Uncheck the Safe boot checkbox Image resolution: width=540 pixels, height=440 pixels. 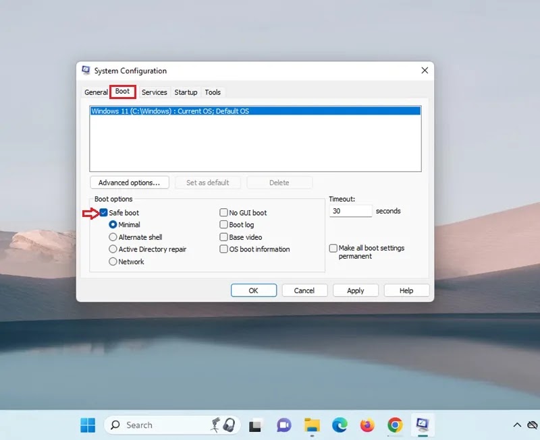(x=103, y=212)
